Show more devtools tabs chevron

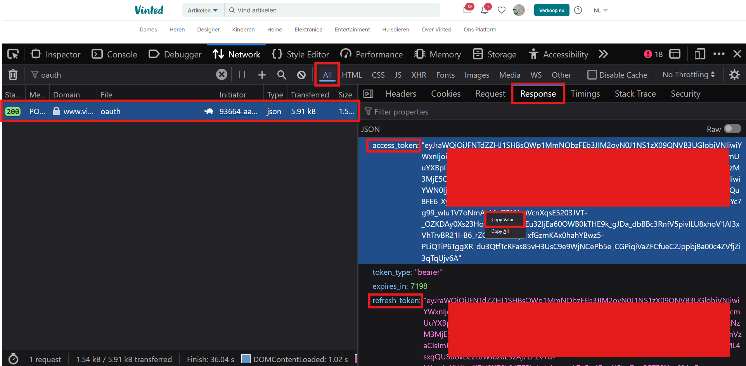tap(603, 54)
